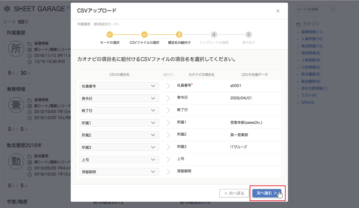The width and height of the screenshot is (359, 208).
Task: Click the mapping arrow for 所属3 row
Action: (x=168, y=147)
